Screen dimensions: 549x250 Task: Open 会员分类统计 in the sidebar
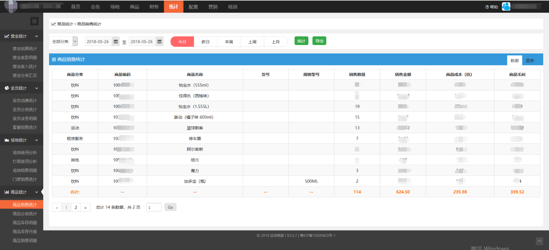click(x=25, y=109)
